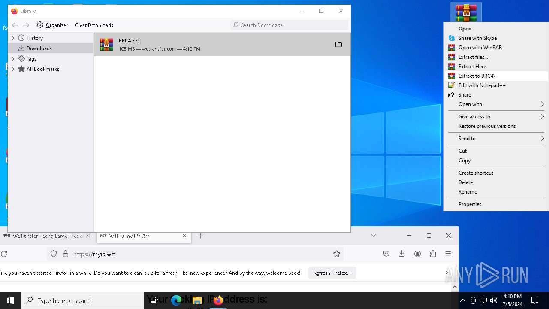Choose Extract Here option
Viewport: 549px width, 309px height.
[x=496, y=67]
